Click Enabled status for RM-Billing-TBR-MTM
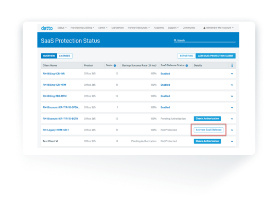 pos(165,96)
